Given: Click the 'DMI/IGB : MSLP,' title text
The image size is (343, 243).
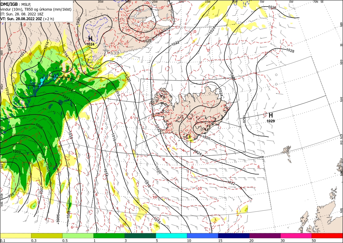Looking at the screenshot, I should pyautogui.click(x=15, y=4).
